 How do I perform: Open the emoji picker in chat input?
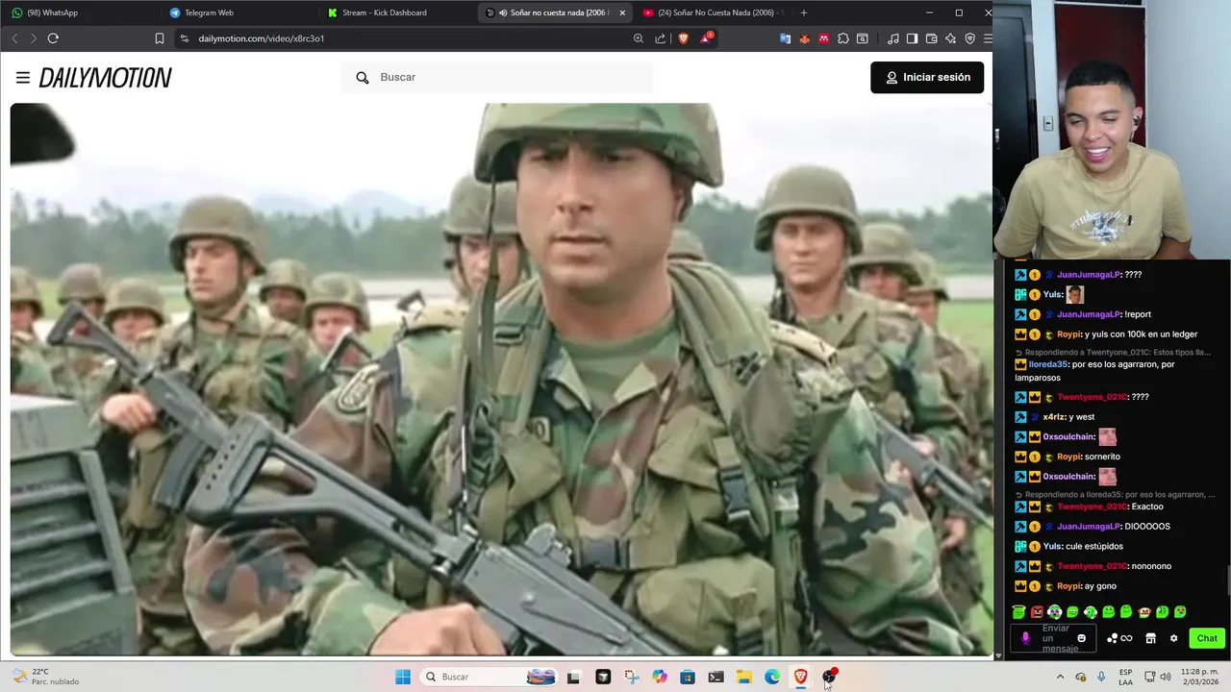click(1082, 638)
